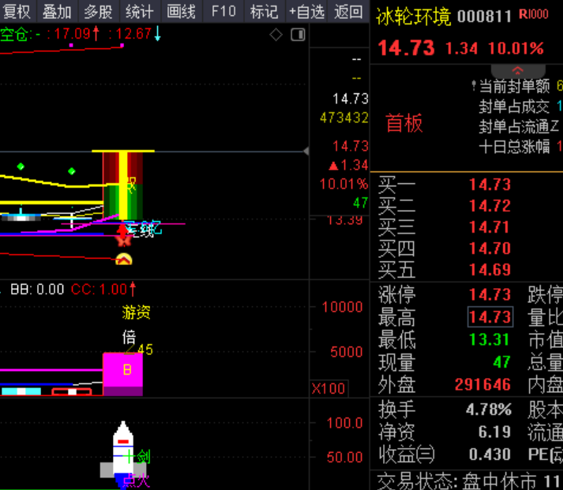Click the boxed 最高 value 14.73
563x490 pixels.
click(490, 317)
